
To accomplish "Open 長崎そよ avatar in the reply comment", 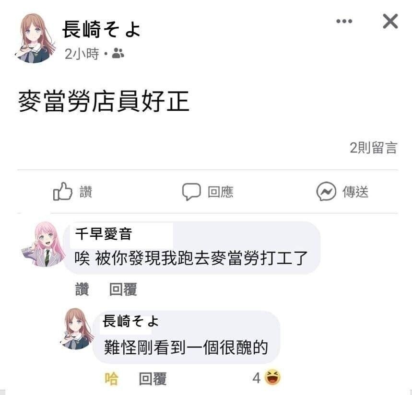I will [77, 329].
